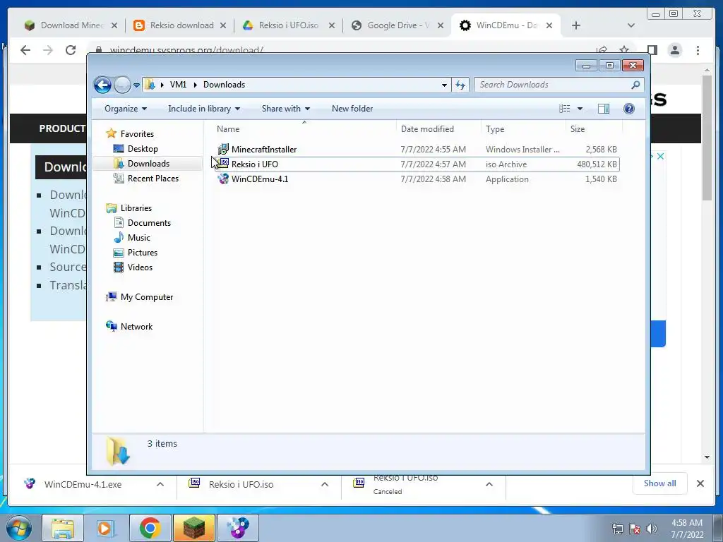723x542 pixels.
Task: Click the search magnifier icon in Explorer
Action: coord(635,85)
